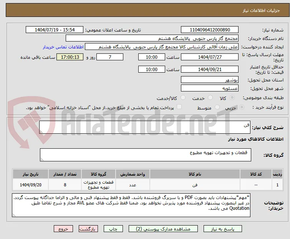The height and width of the screenshot is (239, 290).
Task: Click price validity date 1404/09/21
Action: point(210,70)
